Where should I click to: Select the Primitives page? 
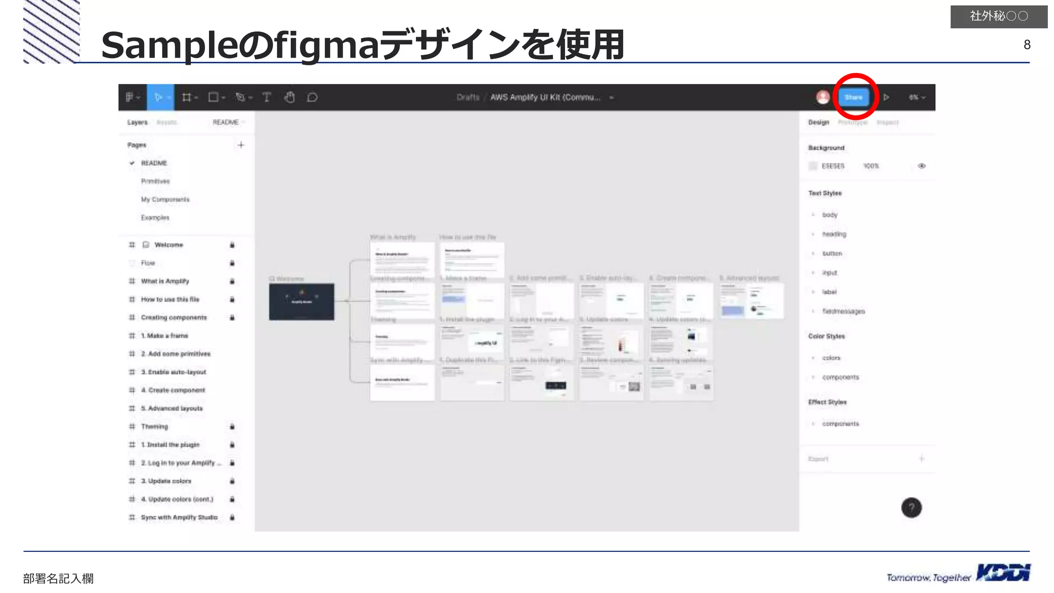click(x=155, y=181)
